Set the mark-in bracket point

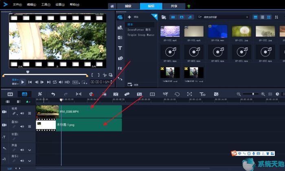[x=92, y=75]
